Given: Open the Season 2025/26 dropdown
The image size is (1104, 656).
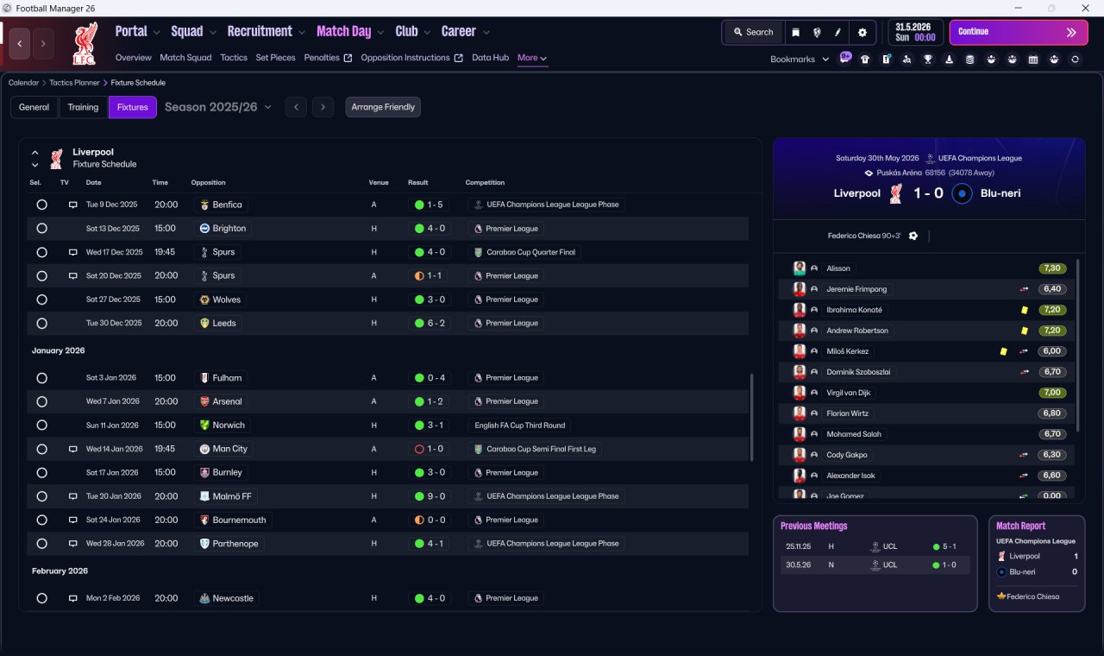Looking at the screenshot, I should pyautogui.click(x=218, y=107).
